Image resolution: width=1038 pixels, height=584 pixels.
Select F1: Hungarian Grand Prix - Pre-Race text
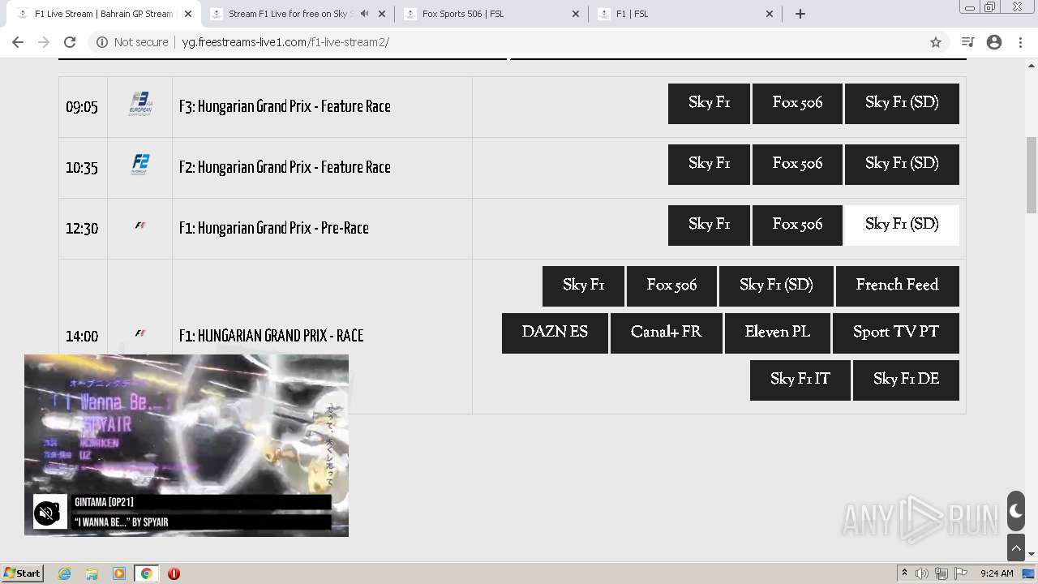click(274, 228)
